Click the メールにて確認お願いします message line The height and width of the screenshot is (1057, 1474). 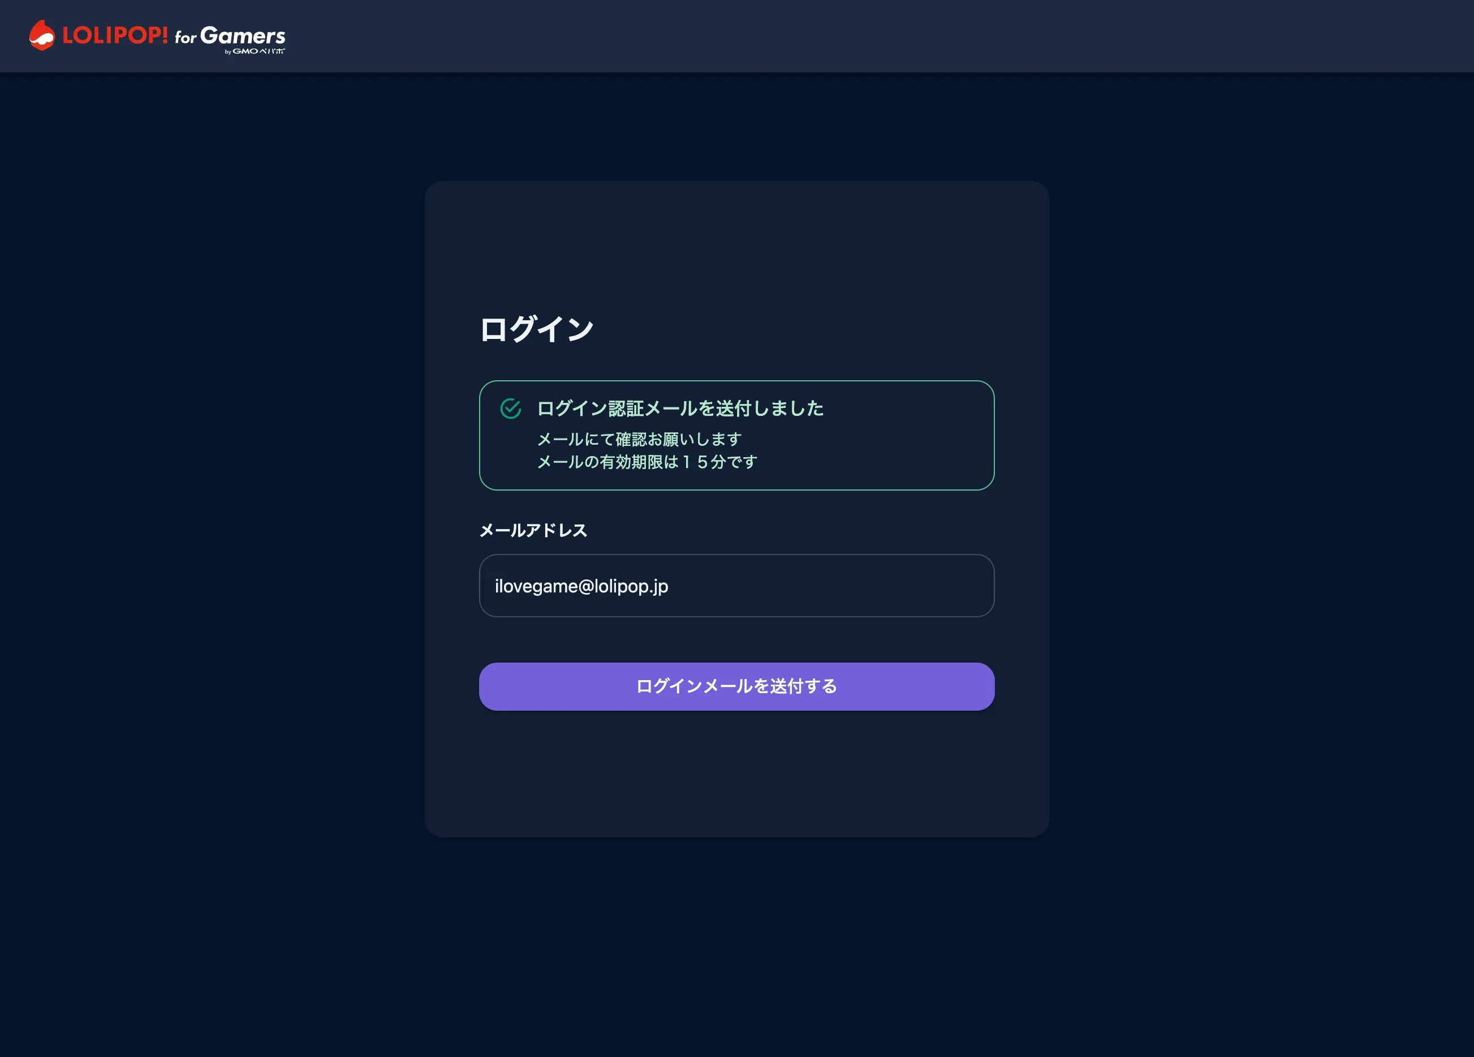639,440
